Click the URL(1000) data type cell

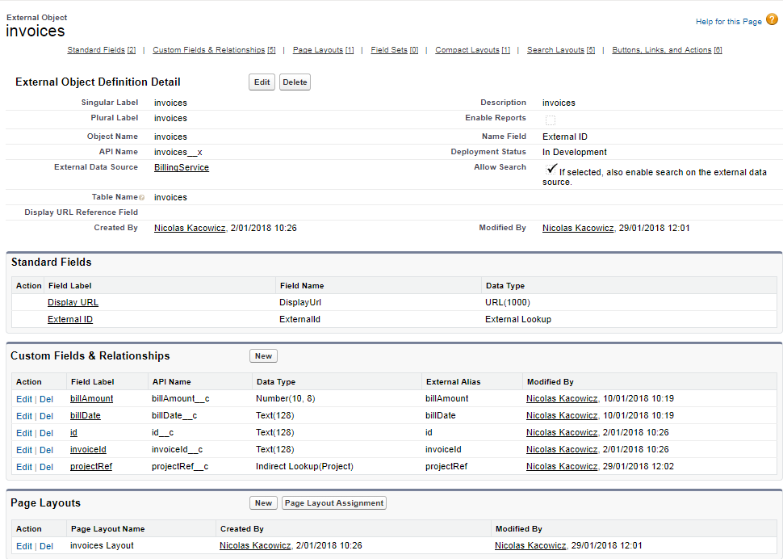[x=508, y=302]
